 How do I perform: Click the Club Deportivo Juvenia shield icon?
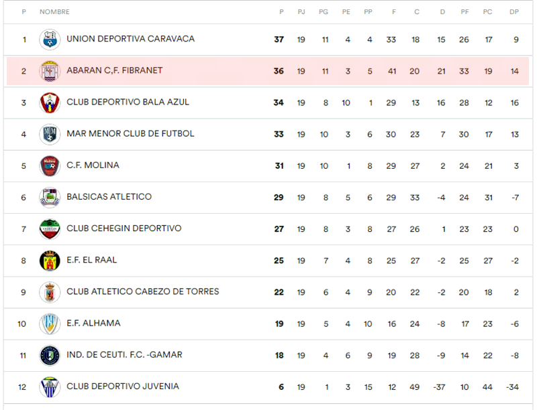50,387
